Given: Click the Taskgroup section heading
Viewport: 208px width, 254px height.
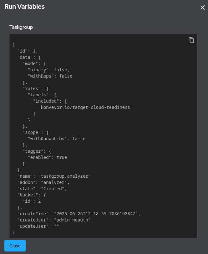Looking at the screenshot, I should tap(21, 27).
